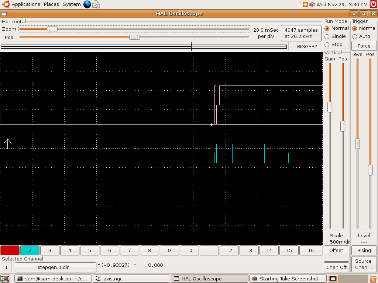Click the TRIGGER? status label
Viewport: 378px width, 283px height.
pos(305,47)
